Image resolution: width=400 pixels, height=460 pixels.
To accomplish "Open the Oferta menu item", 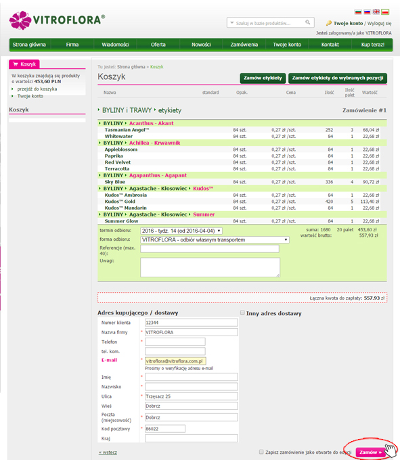I will [x=158, y=45].
